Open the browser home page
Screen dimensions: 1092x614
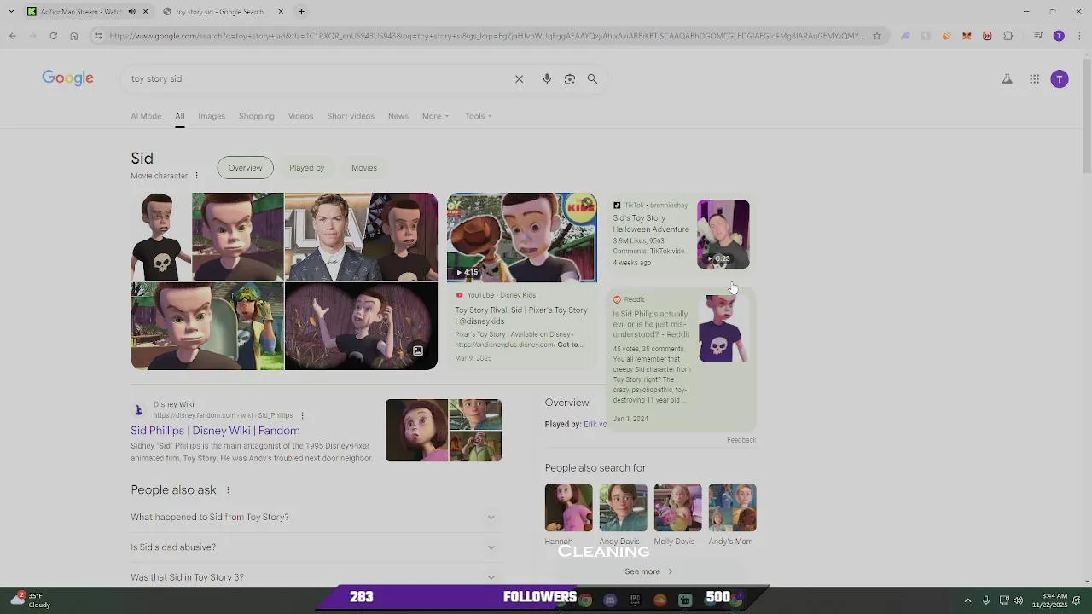coord(73,36)
